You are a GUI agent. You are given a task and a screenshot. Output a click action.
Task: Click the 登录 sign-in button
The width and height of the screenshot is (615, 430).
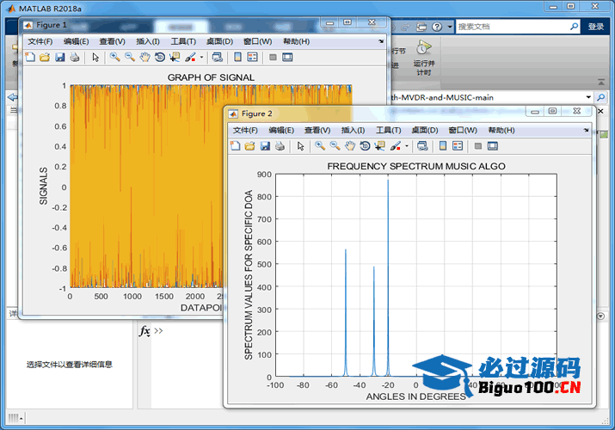click(x=596, y=27)
